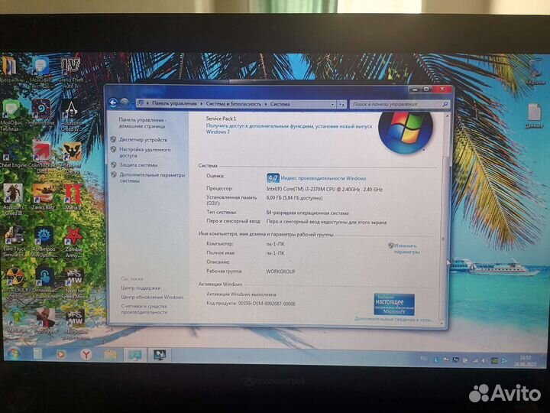
Task: Open the taskbar clock and date
Action: pyautogui.click(x=525, y=361)
